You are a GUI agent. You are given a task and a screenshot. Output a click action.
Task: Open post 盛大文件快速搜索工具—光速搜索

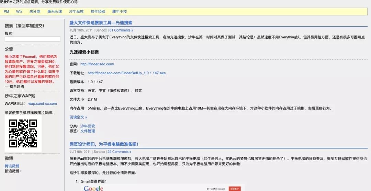click(101, 23)
